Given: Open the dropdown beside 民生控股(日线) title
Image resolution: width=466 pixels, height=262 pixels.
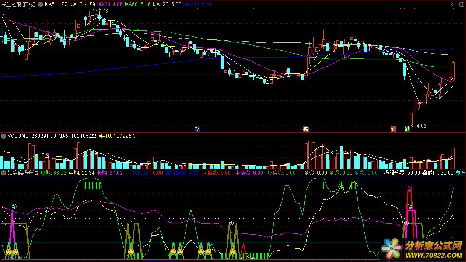Looking at the screenshot, I should pos(40,5).
